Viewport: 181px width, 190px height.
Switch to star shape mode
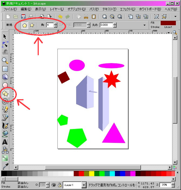point(32,25)
